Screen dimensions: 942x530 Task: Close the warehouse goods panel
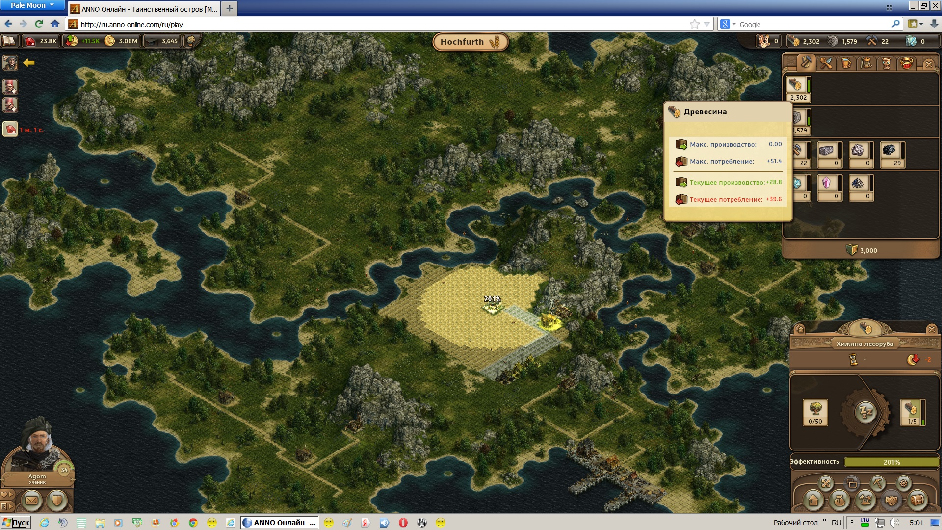point(928,64)
